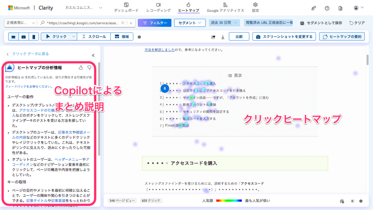Click the share people icon in header
Image resolution: width=373 pixels, height=210 pixels.
pyautogui.click(x=314, y=8)
